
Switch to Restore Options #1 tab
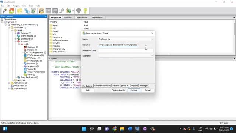coord(103,86)
